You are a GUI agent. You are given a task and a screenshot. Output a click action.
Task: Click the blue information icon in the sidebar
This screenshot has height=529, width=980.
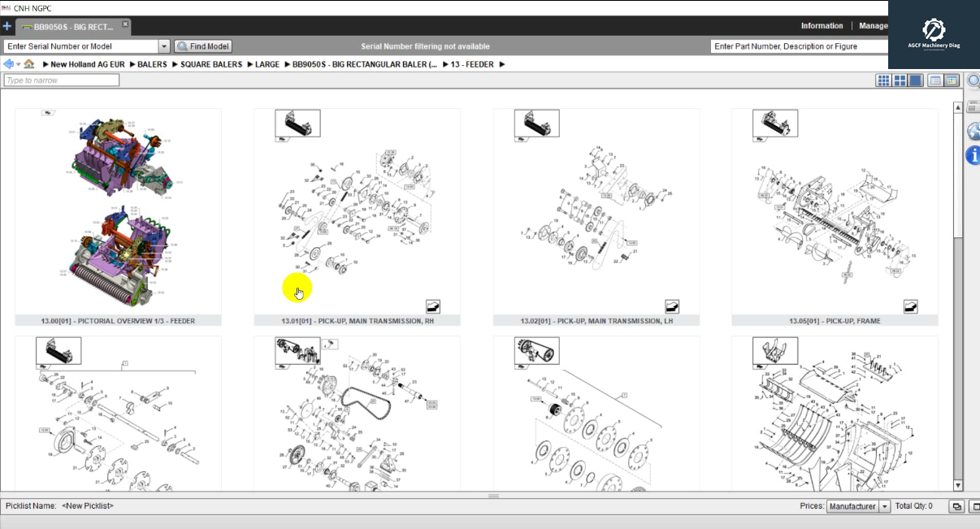click(973, 155)
